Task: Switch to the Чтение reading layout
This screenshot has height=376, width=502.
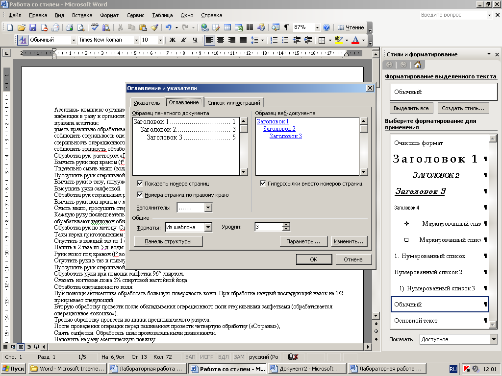Action: pos(351,27)
